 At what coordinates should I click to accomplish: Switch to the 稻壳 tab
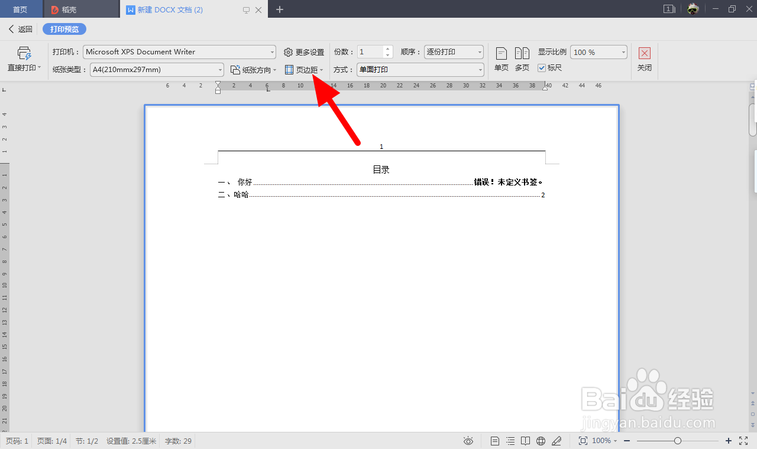(81, 9)
